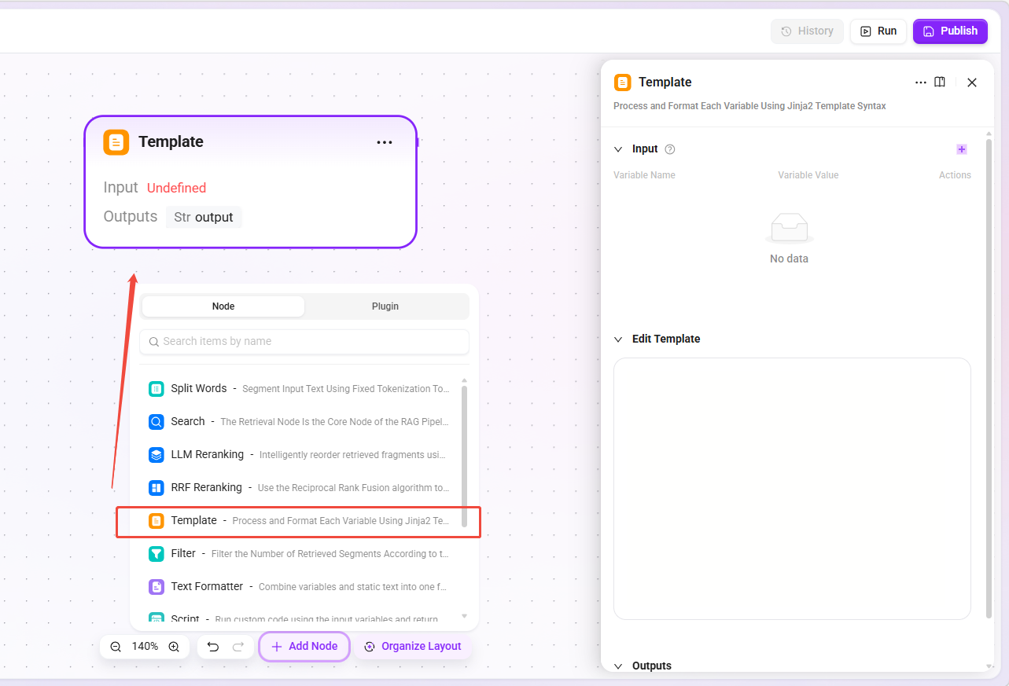Click the Template icon in node list
1009x686 pixels.
pos(157,521)
